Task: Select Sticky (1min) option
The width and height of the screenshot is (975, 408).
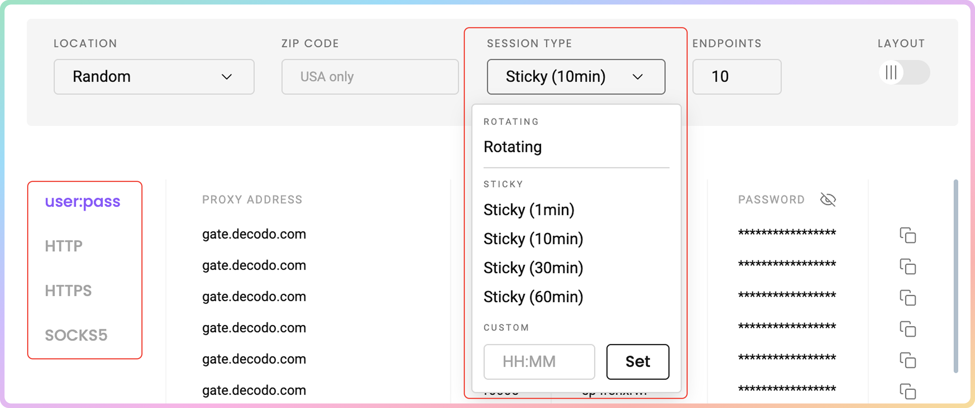Action: (529, 210)
